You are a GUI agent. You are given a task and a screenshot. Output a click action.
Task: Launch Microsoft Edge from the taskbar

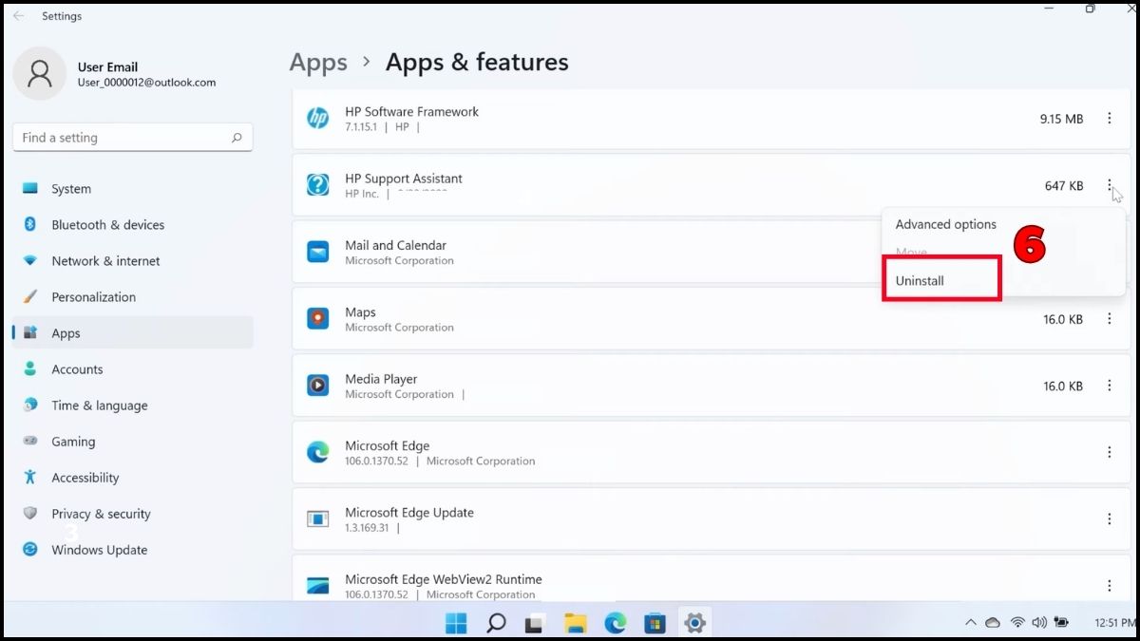pyautogui.click(x=615, y=623)
